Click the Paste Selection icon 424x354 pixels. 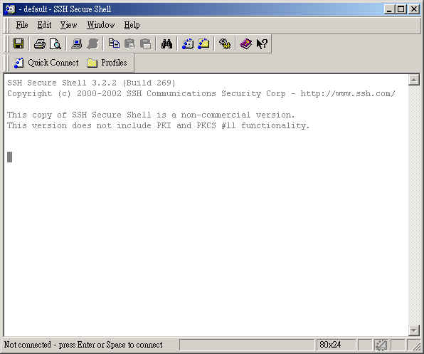[145, 44]
